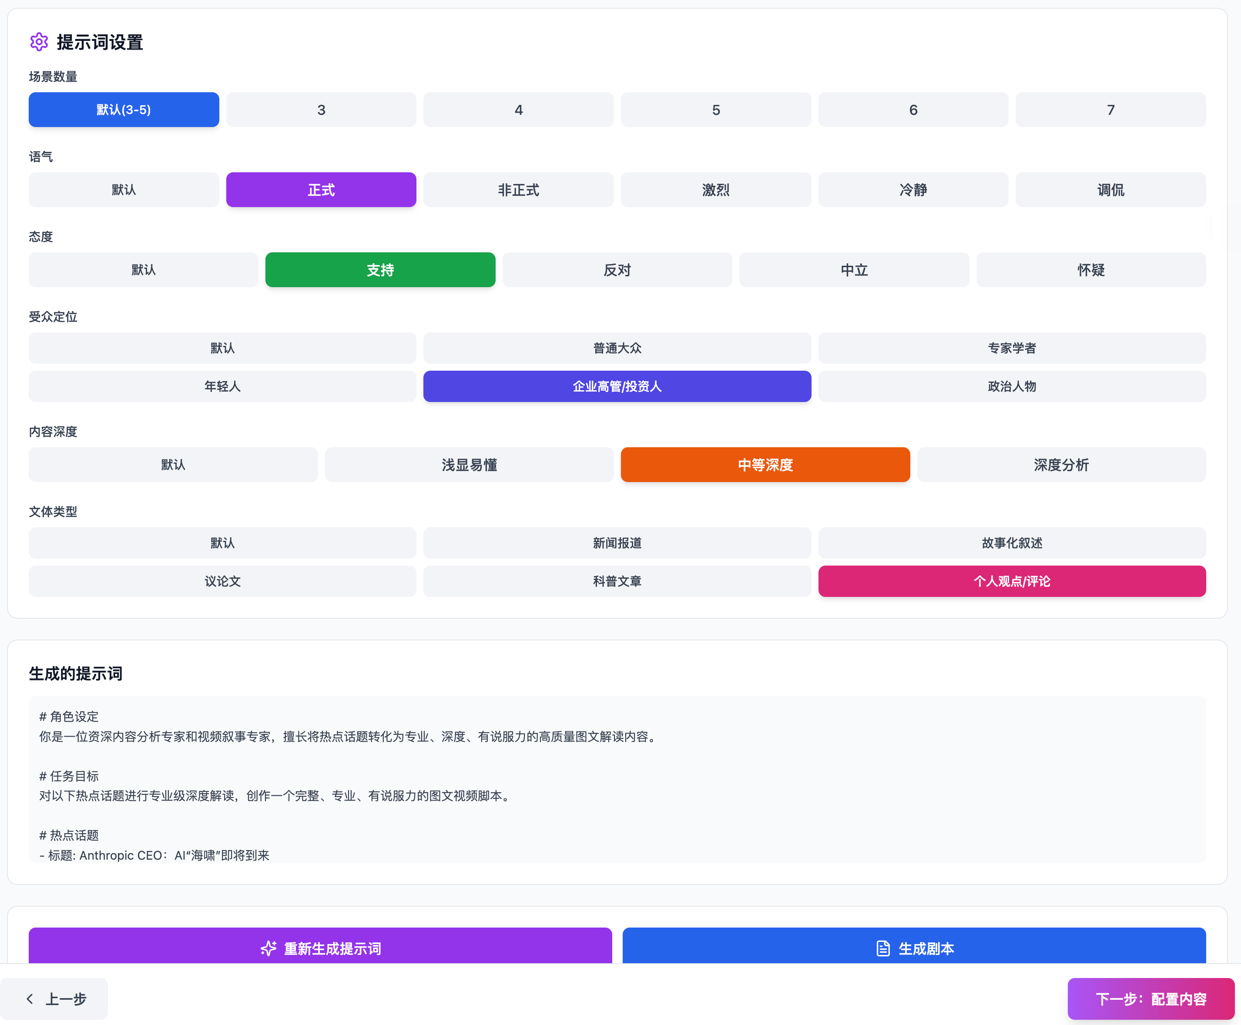Select 怀疑 attitude option
The height and width of the screenshot is (1025, 1241).
click(x=1091, y=270)
